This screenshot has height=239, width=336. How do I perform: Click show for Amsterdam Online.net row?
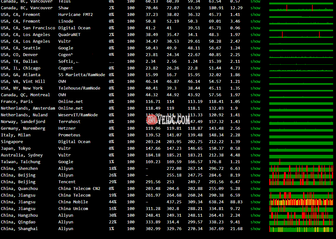click(255, 108)
